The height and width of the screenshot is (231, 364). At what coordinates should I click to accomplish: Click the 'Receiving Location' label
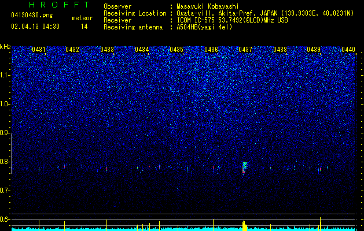(x=135, y=13)
